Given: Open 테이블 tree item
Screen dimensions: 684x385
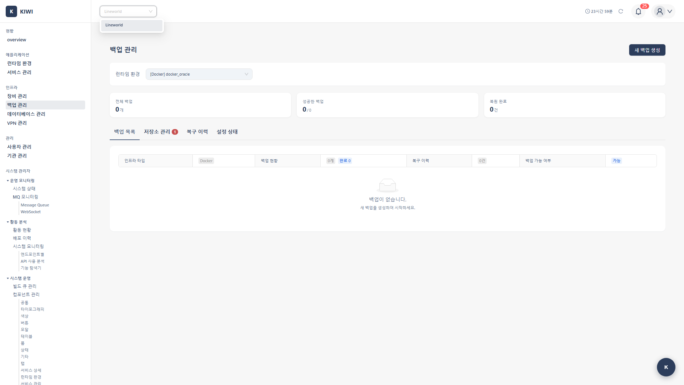Looking at the screenshot, I should tap(26, 337).
